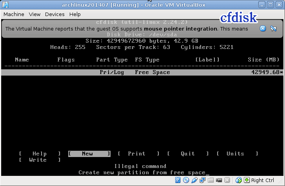Click the Heads: 255 text
This screenshot has height=186, width=285.
click(68, 47)
